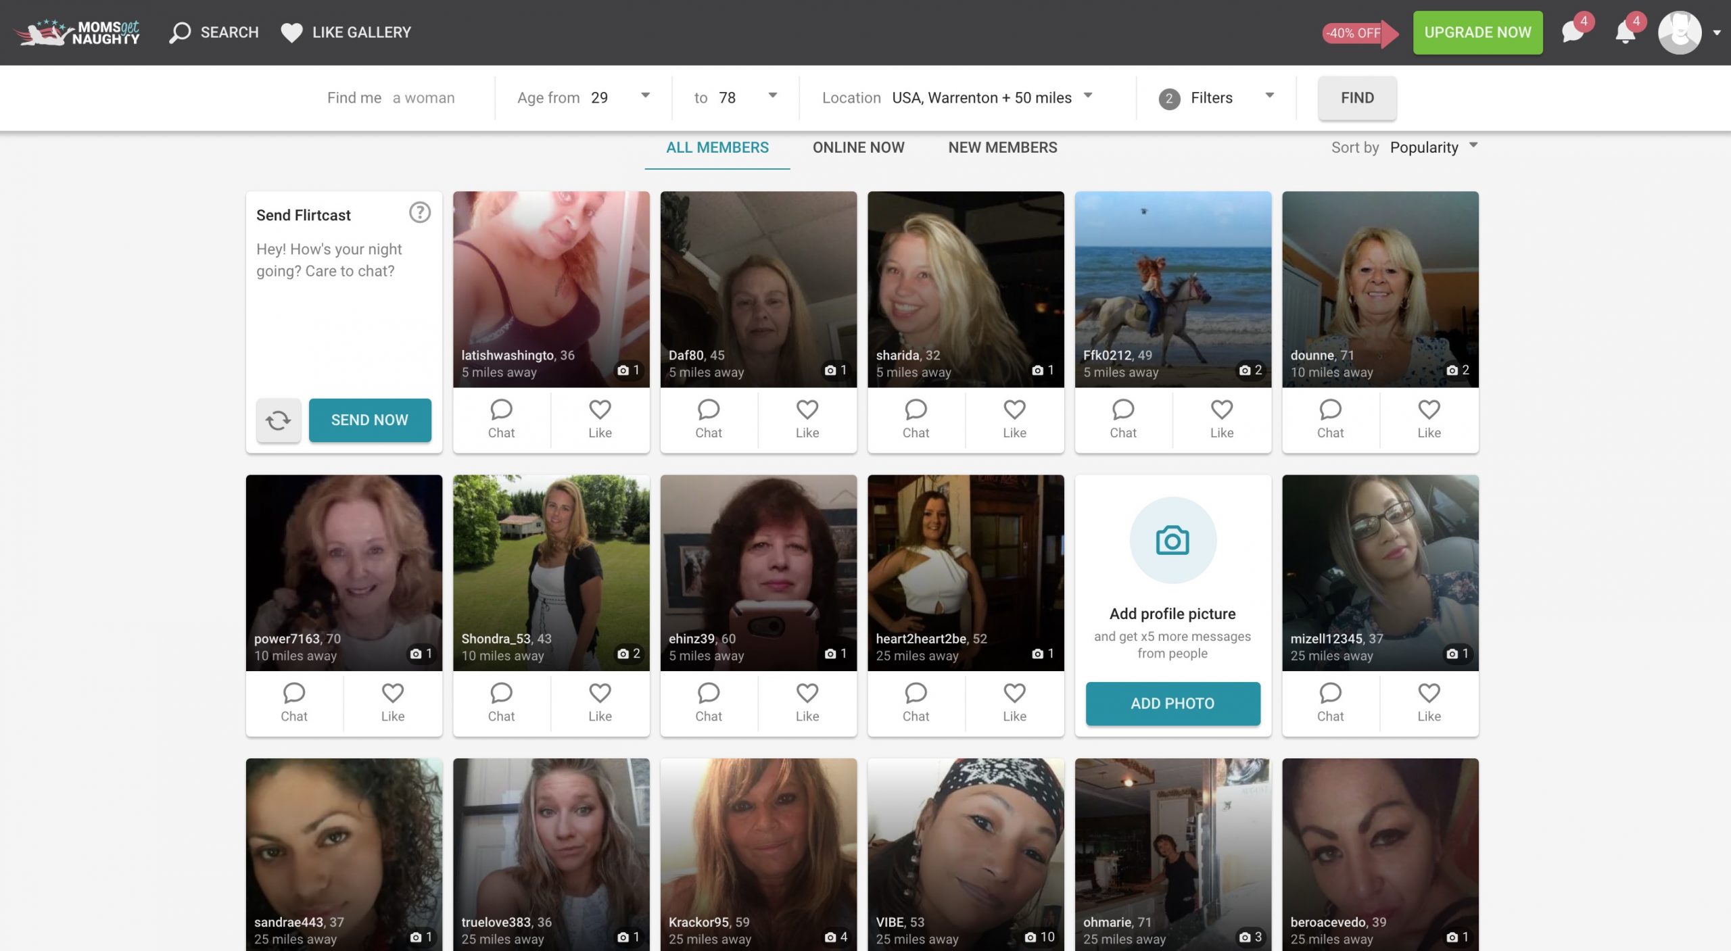Image resolution: width=1731 pixels, height=951 pixels.
Task: Click the MomsGetNaughty logo
Action: pos(77,32)
